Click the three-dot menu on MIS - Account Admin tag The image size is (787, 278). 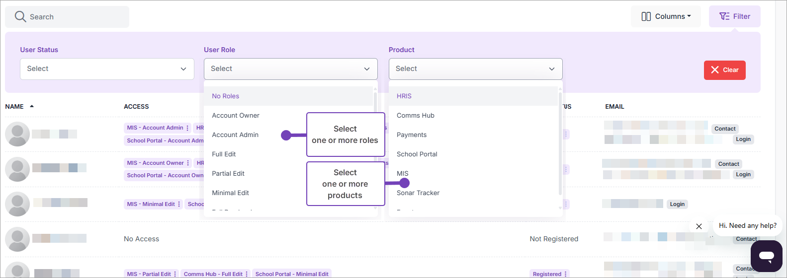187,128
